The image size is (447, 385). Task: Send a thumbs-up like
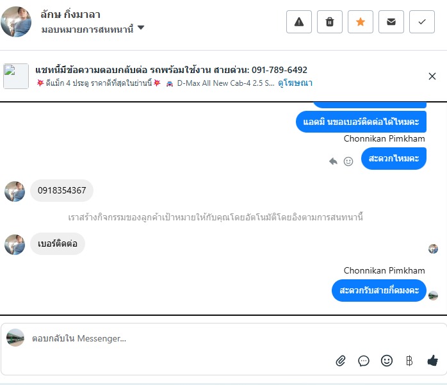432,360
